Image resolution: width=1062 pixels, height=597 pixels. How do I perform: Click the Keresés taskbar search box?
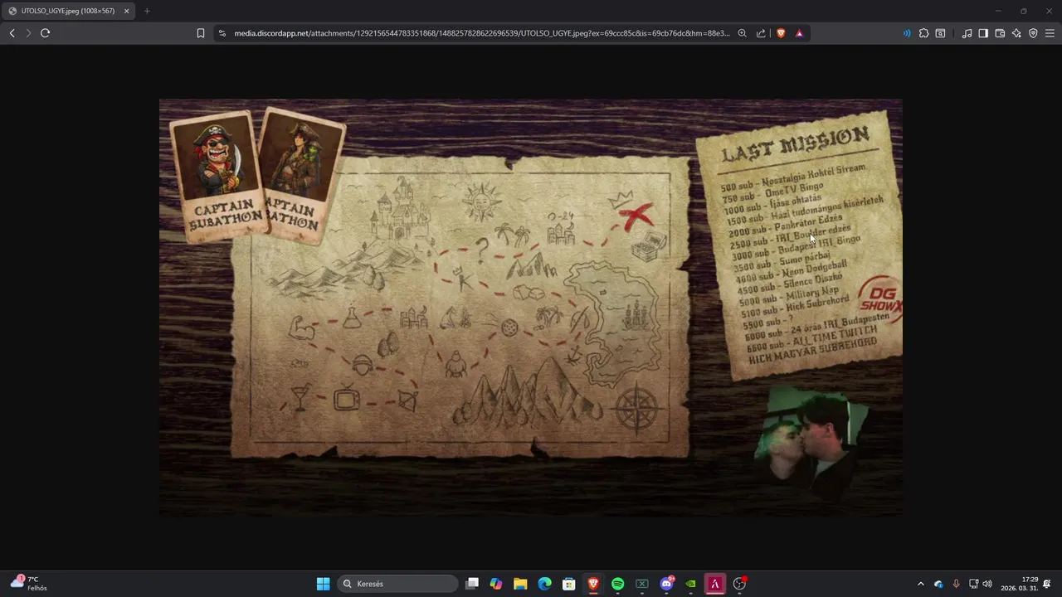(398, 584)
